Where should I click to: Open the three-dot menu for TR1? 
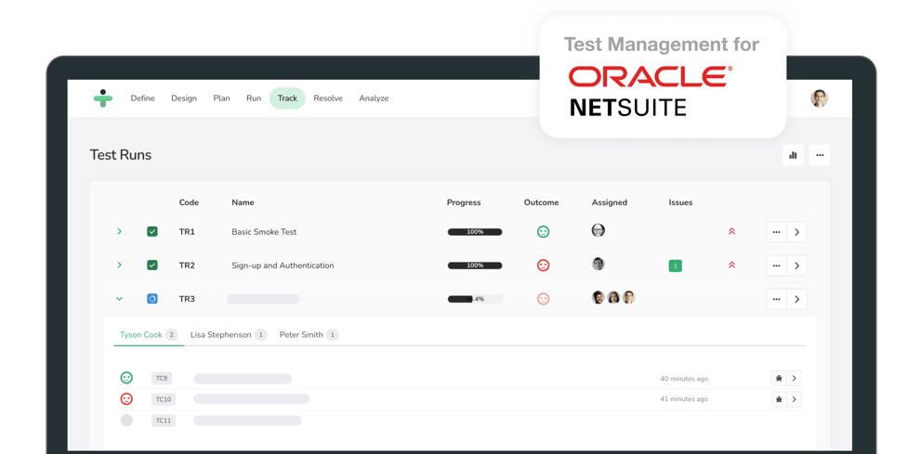(777, 232)
